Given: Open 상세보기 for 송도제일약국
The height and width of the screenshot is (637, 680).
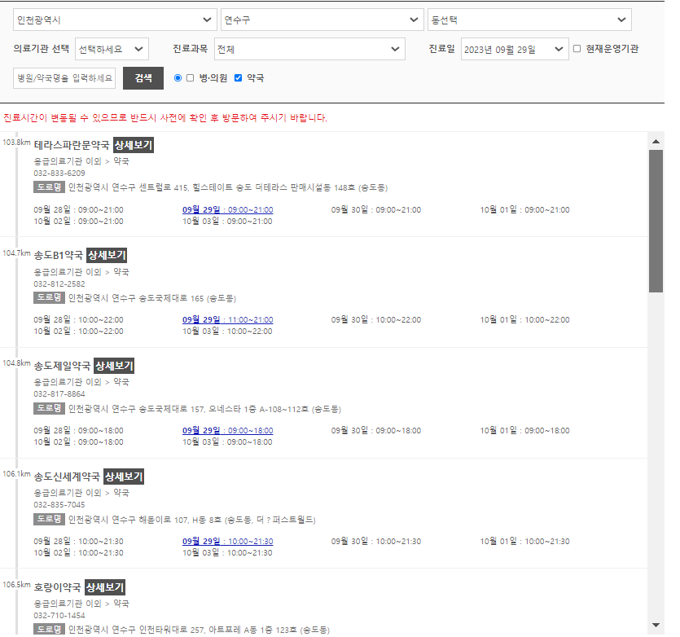Looking at the screenshot, I should pyautogui.click(x=114, y=366).
